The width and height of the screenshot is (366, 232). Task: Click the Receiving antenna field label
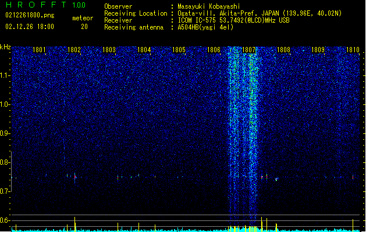[134, 27]
